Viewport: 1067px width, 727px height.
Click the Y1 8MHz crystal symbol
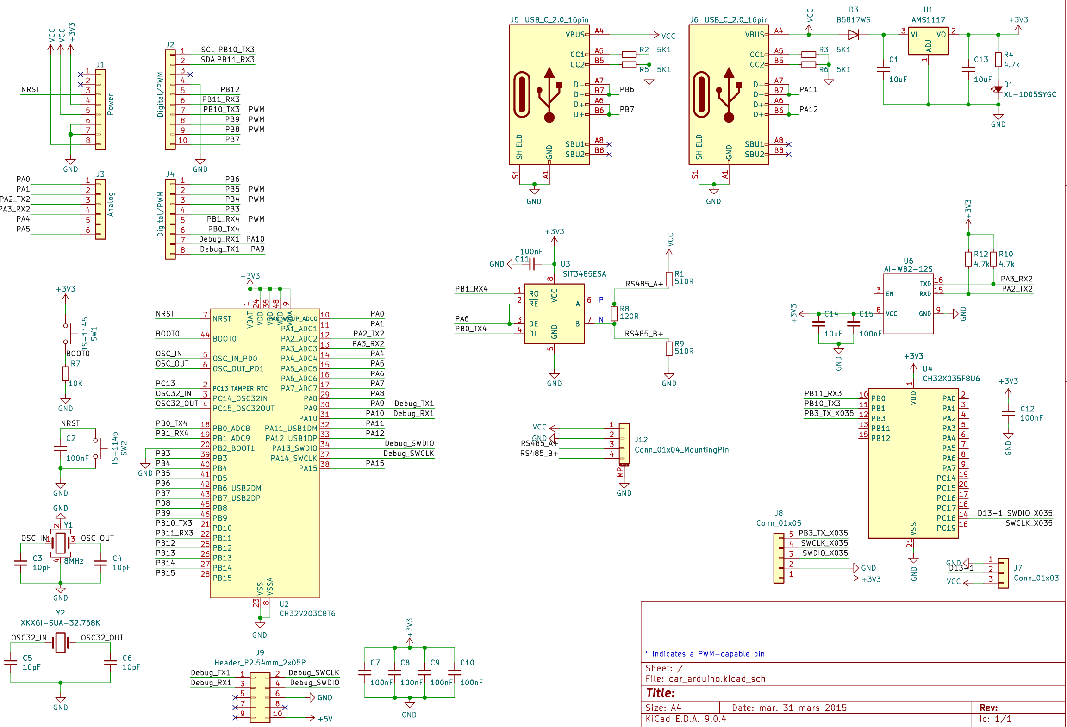[x=60, y=543]
